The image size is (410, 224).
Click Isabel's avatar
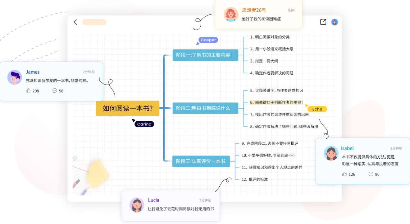331,153
